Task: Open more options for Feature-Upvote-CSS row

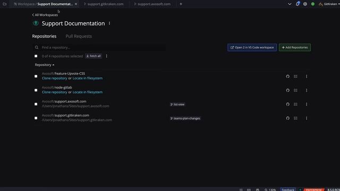Action: coord(307,76)
